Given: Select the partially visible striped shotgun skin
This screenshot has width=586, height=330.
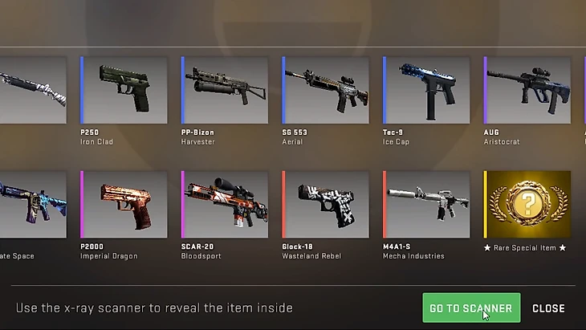Looking at the screenshot, I should [33, 90].
